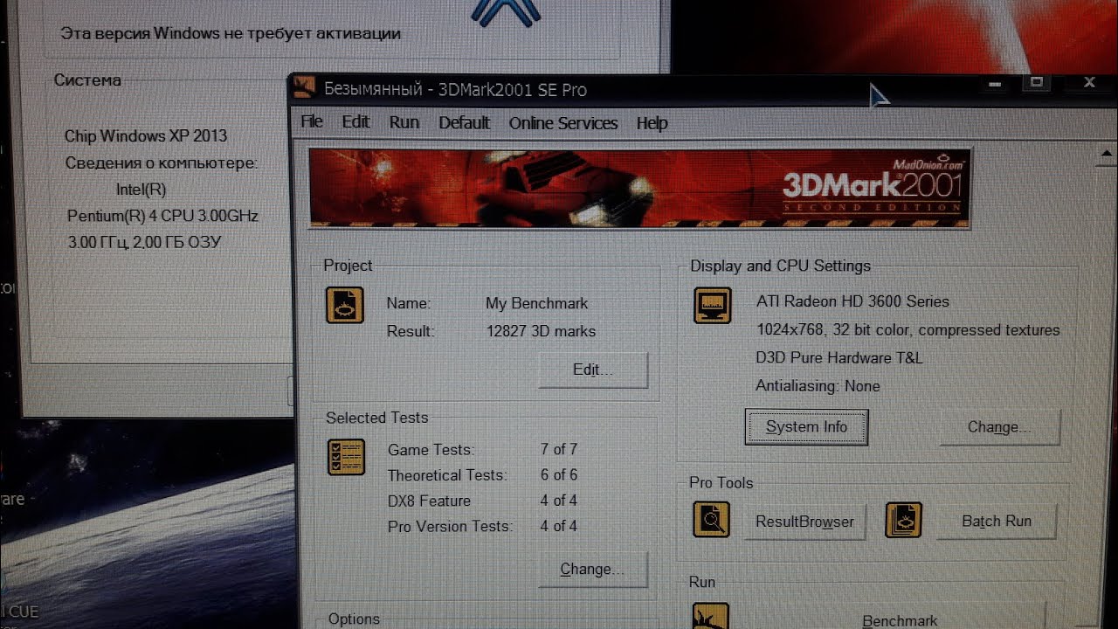Open the File menu
The height and width of the screenshot is (629, 1118).
[x=312, y=122]
